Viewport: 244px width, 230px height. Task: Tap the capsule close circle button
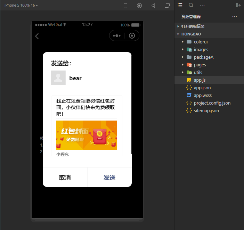tap(132, 36)
